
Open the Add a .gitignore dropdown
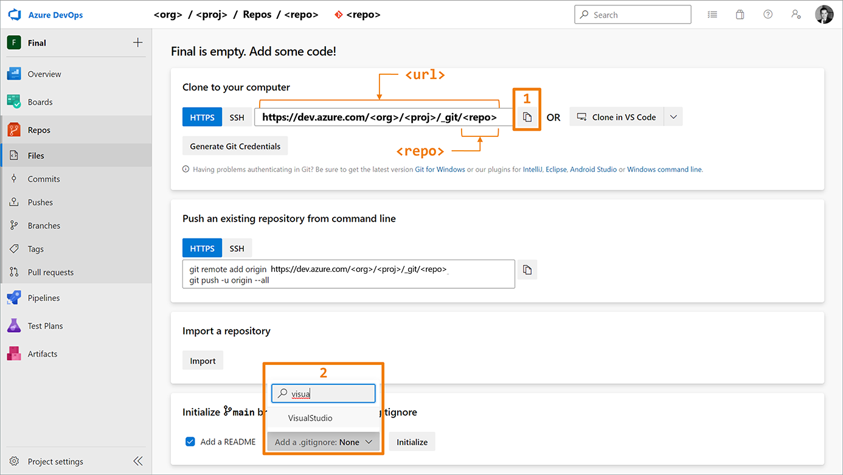pos(323,442)
